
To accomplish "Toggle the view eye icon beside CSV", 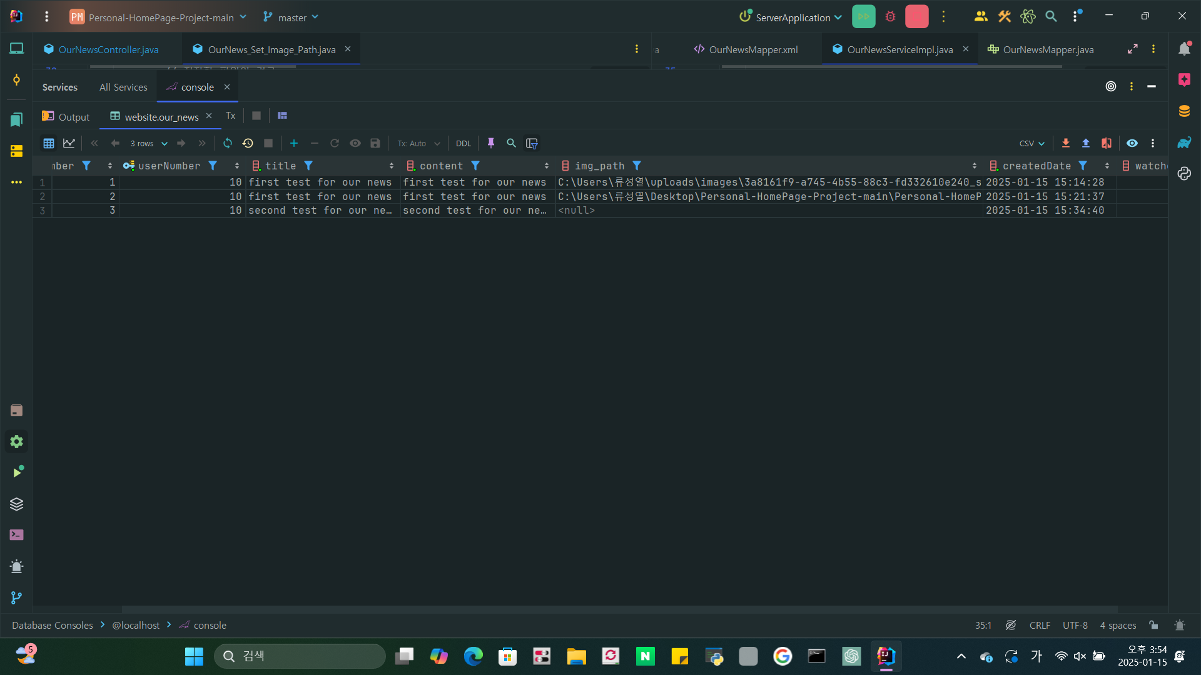I will click(x=1132, y=143).
